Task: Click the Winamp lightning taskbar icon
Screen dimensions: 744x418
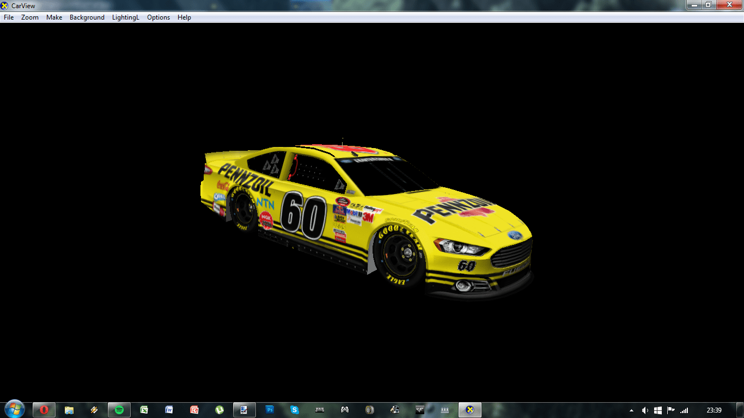Action: [94, 410]
